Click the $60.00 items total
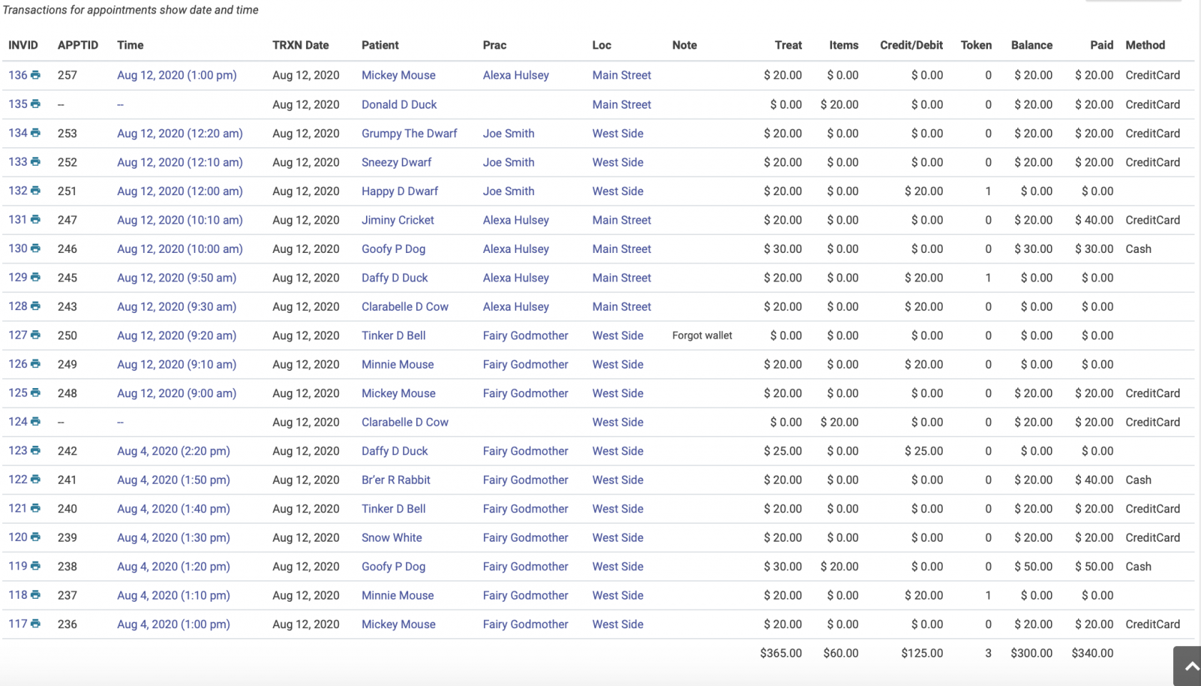 841,653
